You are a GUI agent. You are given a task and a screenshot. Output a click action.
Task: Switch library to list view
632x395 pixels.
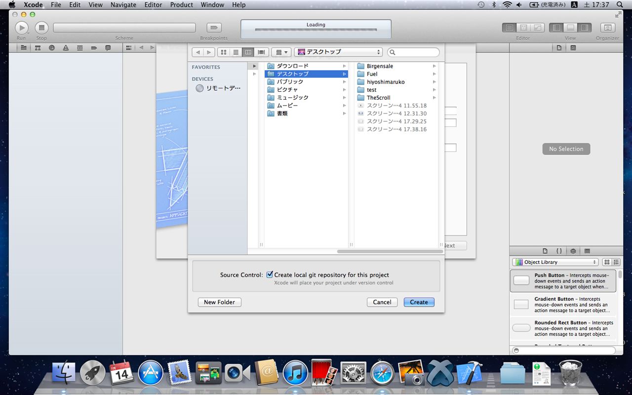point(616,262)
